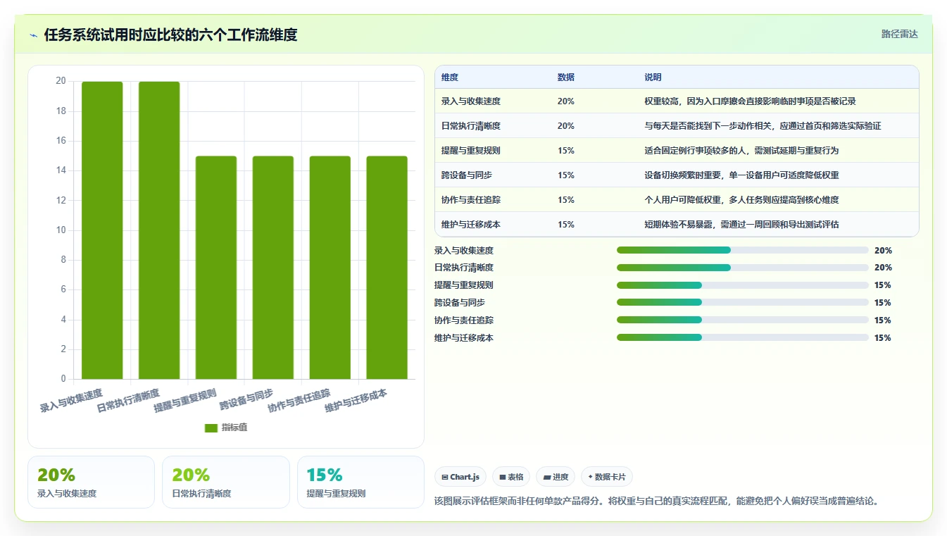This screenshot has width=947, height=536.
Task: Click the x-axis label 日常执行清晰度
Action: pos(128,399)
